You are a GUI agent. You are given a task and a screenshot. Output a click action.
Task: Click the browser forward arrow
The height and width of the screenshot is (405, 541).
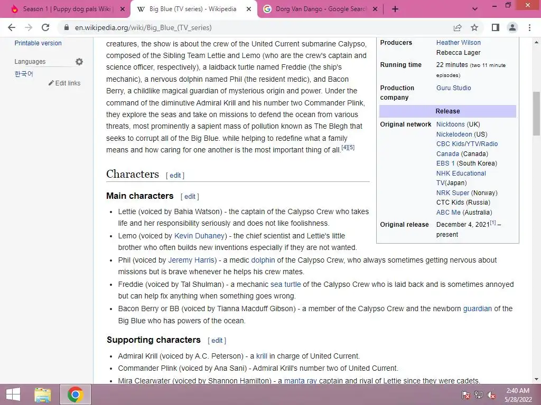coord(29,27)
